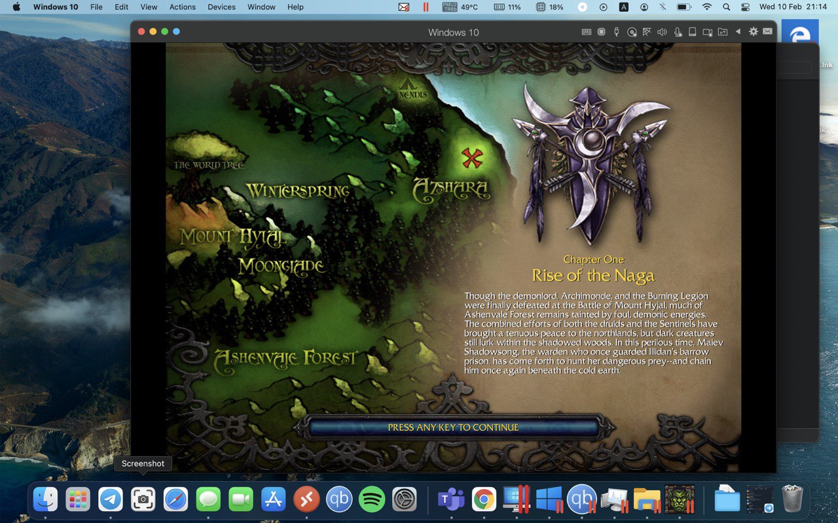The width and height of the screenshot is (838, 523).
Task: Toggle the sound speaker icon in VM title bar
Action: click(662, 31)
